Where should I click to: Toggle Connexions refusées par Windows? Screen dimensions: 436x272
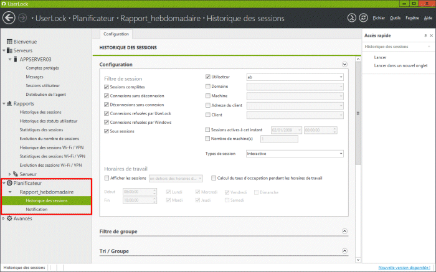[x=107, y=122]
